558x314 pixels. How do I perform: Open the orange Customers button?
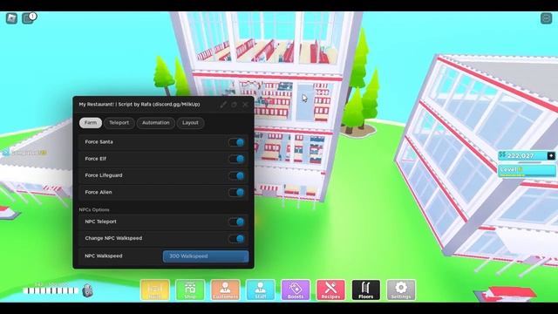pos(225,290)
